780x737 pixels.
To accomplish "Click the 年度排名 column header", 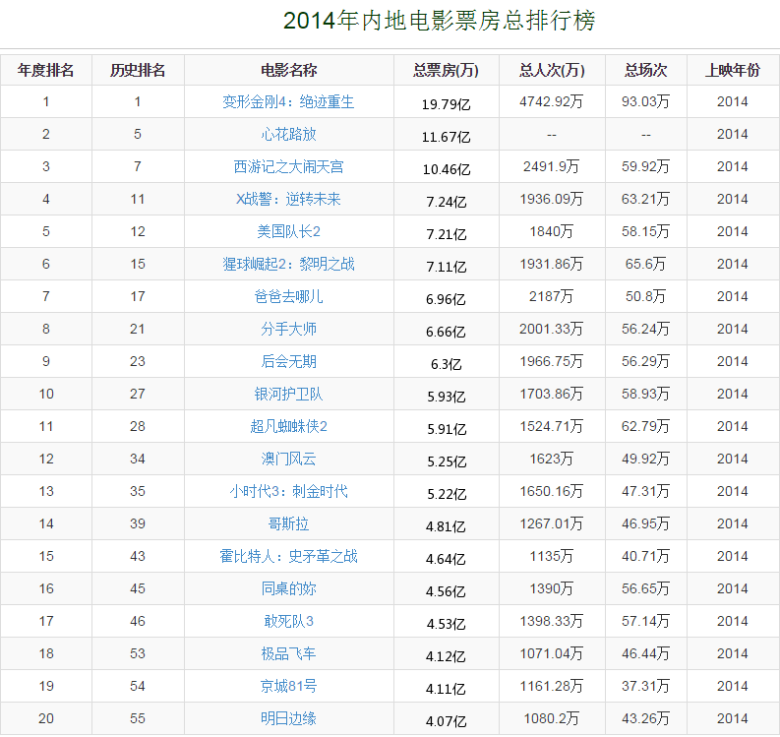I will [46, 70].
